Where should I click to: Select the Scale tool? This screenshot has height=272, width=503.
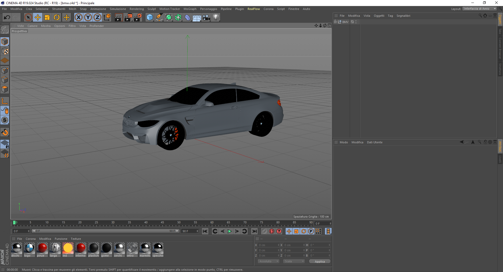point(47,18)
